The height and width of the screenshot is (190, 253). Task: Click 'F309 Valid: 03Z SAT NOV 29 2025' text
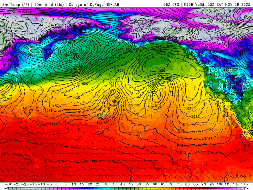(x=217, y=4)
